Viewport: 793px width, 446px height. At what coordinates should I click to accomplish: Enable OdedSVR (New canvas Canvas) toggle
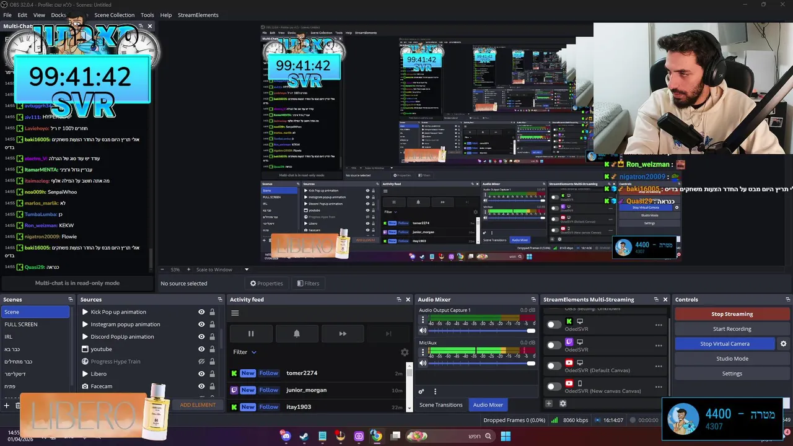[554, 387]
